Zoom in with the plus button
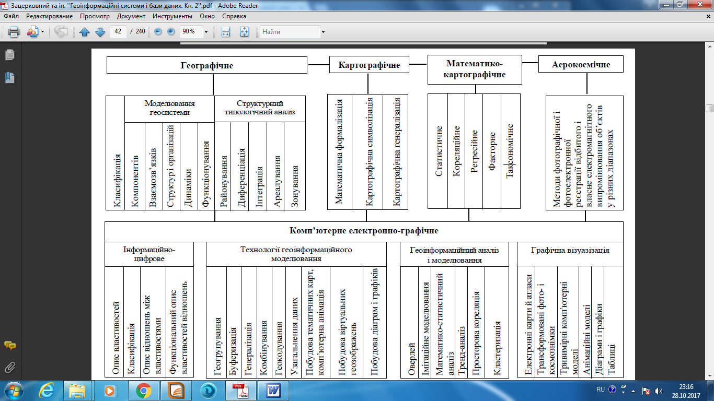Image resolution: width=714 pixels, height=401 pixels. pyautogui.click(x=171, y=32)
